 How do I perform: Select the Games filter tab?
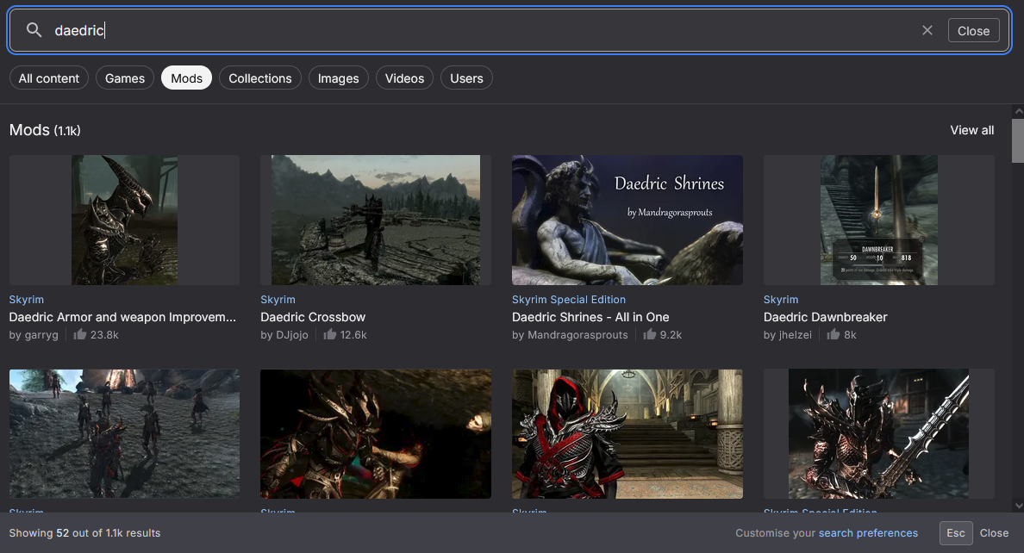[125, 78]
